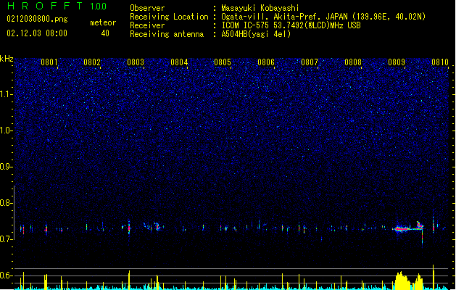Select antenna value A504HB(yagi 4el)
Image resolution: width=456 pixels, height=290 pixels.
(256, 34)
